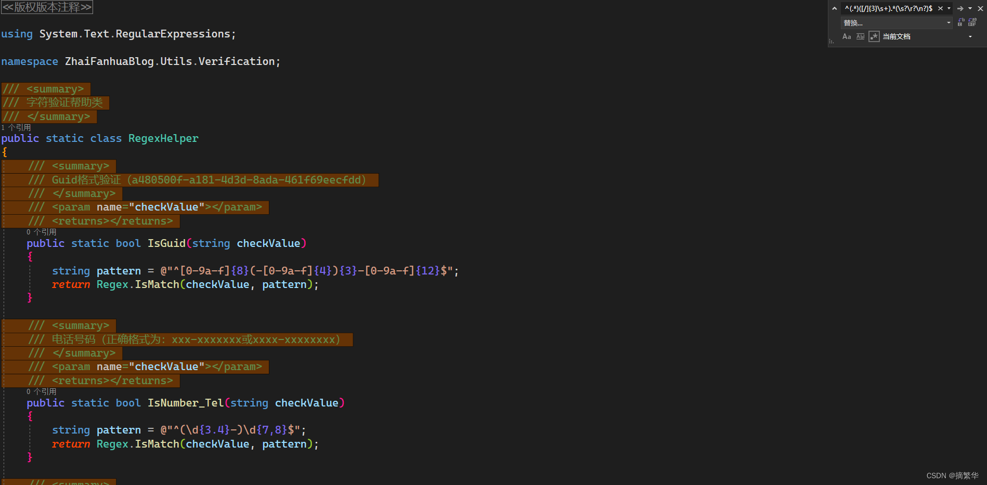Find next match with the arrow button
The image size is (987, 485).
(x=960, y=8)
